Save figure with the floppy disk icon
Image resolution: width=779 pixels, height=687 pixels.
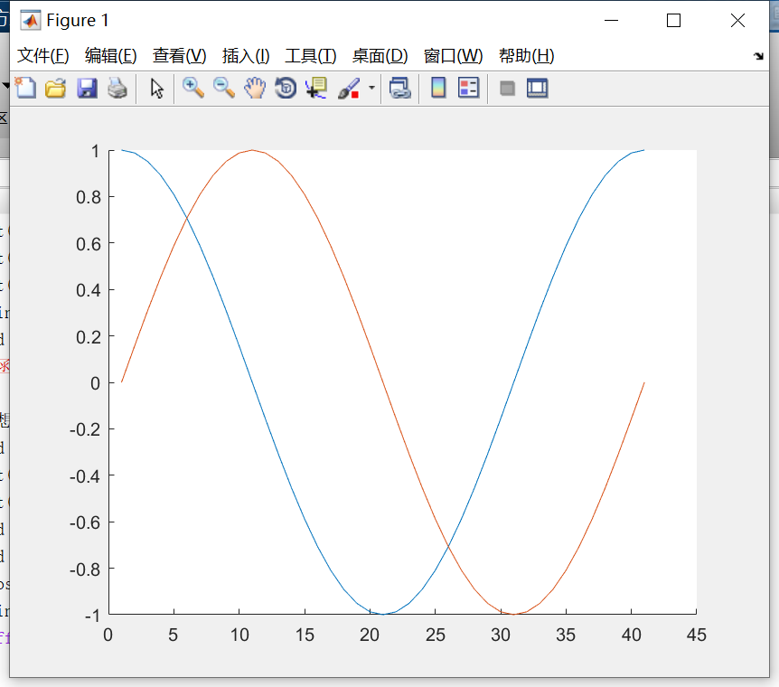point(87,88)
